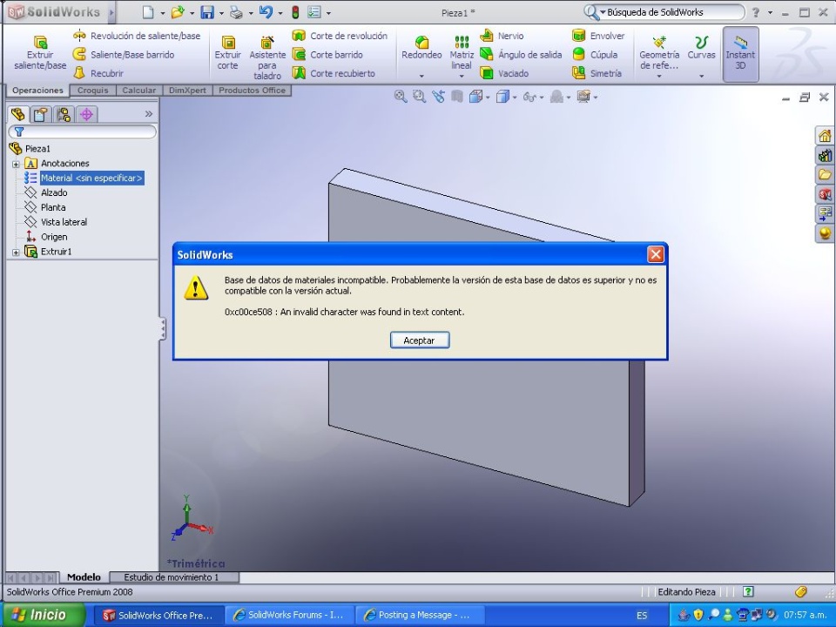
Task: Select Saliente/Base barrido tool
Action: (x=123, y=54)
